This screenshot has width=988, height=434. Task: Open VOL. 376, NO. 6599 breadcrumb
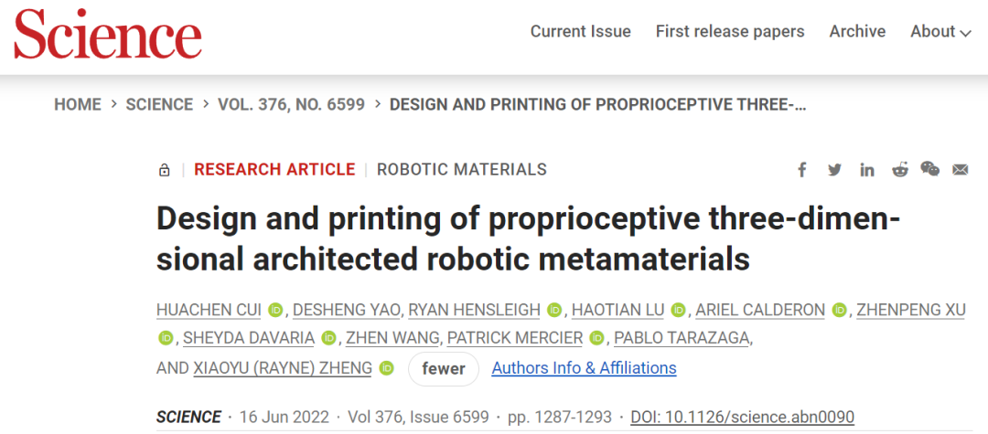(291, 104)
